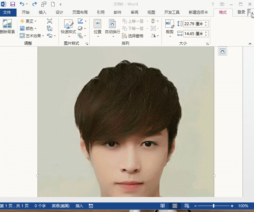
Task: Click the Undo arrow icon
Action: [x=22, y=4]
